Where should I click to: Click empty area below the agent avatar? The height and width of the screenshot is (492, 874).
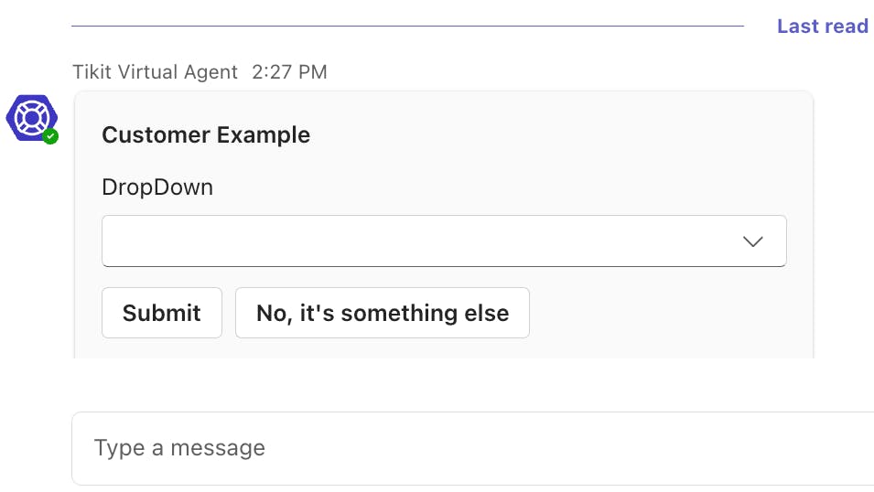pyautogui.click(x=32, y=256)
